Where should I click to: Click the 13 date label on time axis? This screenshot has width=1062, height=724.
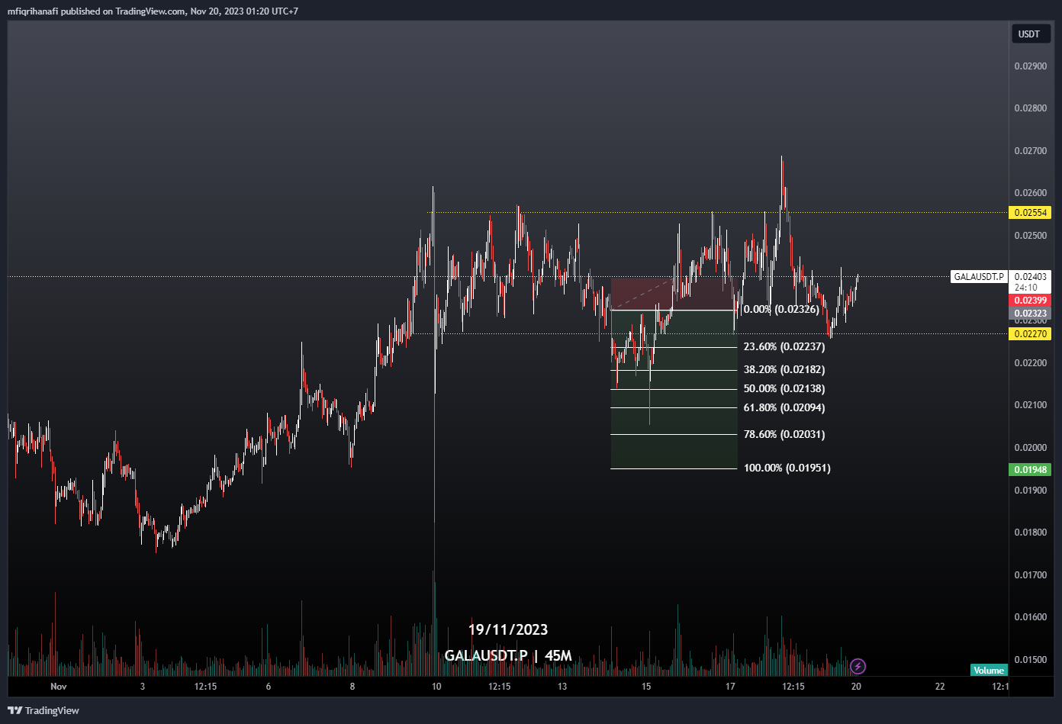pyautogui.click(x=562, y=687)
